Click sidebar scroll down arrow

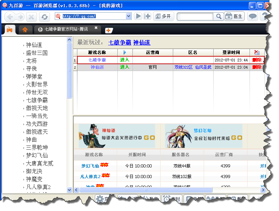(69, 190)
